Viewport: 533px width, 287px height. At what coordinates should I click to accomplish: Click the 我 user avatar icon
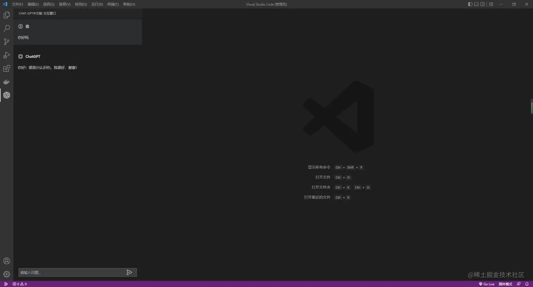pos(20,26)
